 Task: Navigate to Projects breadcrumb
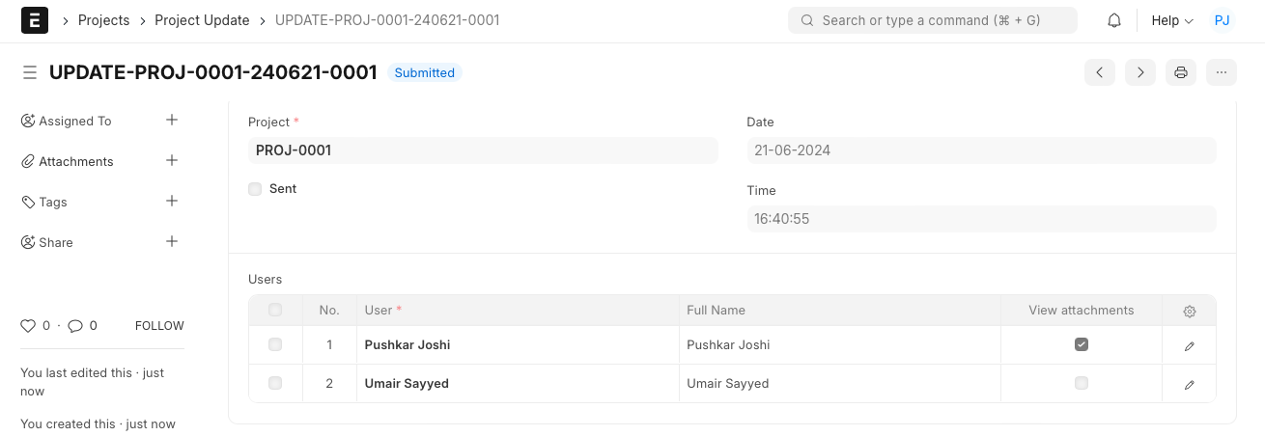[x=103, y=20]
